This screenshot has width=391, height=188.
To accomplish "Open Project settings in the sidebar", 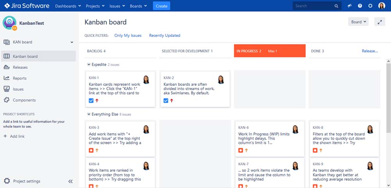I will (27, 181).
